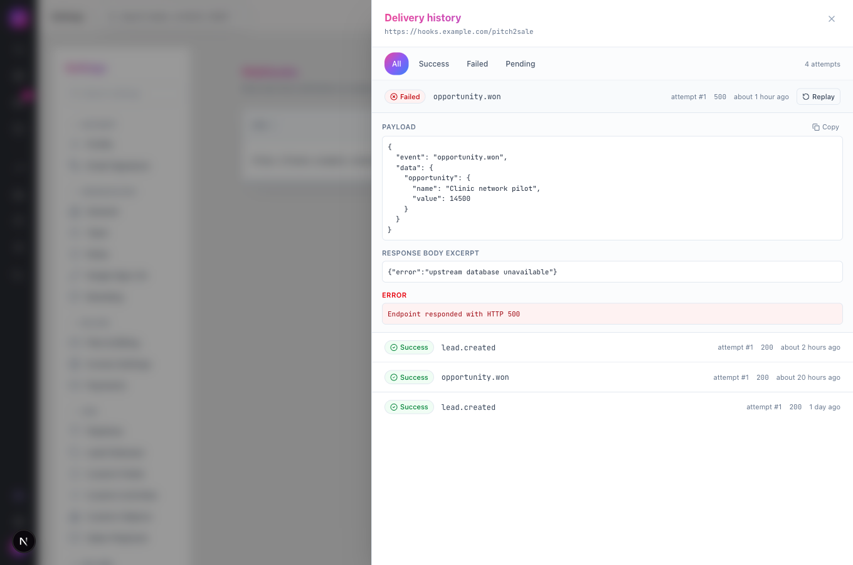Click the Failed status badge icon
Image resolution: width=853 pixels, height=565 pixels.
point(394,97)
